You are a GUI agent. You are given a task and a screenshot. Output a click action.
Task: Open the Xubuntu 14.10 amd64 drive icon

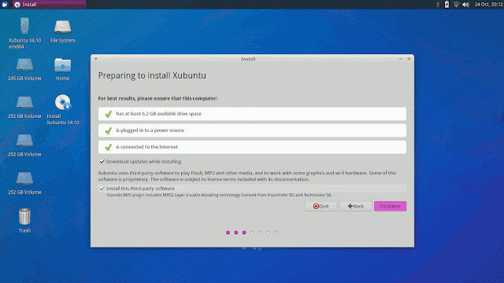tap(24, 26)
